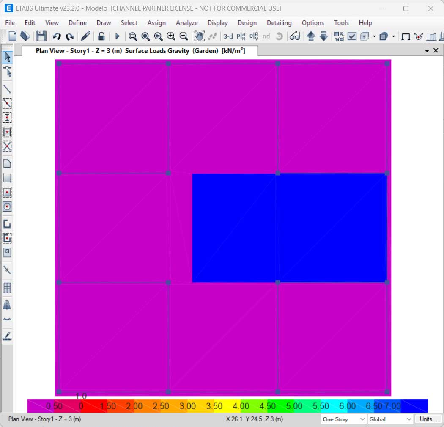The image size is (444, 427).
Task: Open Set Display Options checkbox icon
Action: click(352, 36)
